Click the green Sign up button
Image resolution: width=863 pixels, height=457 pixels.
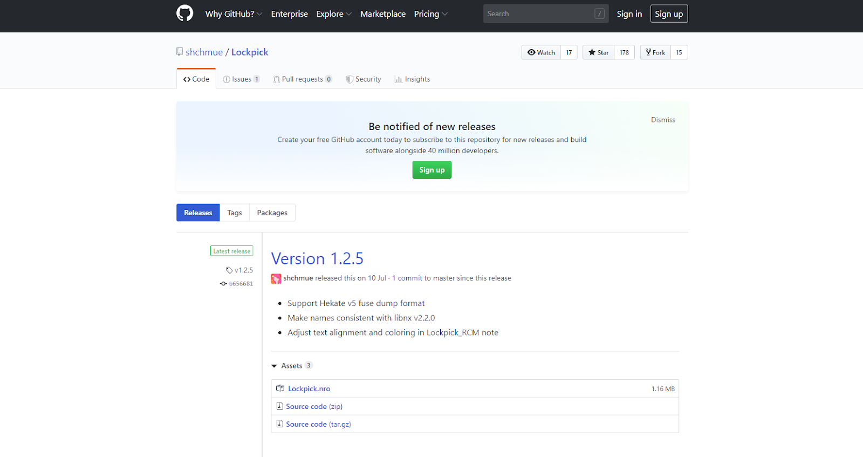click(x=432, y=170)
